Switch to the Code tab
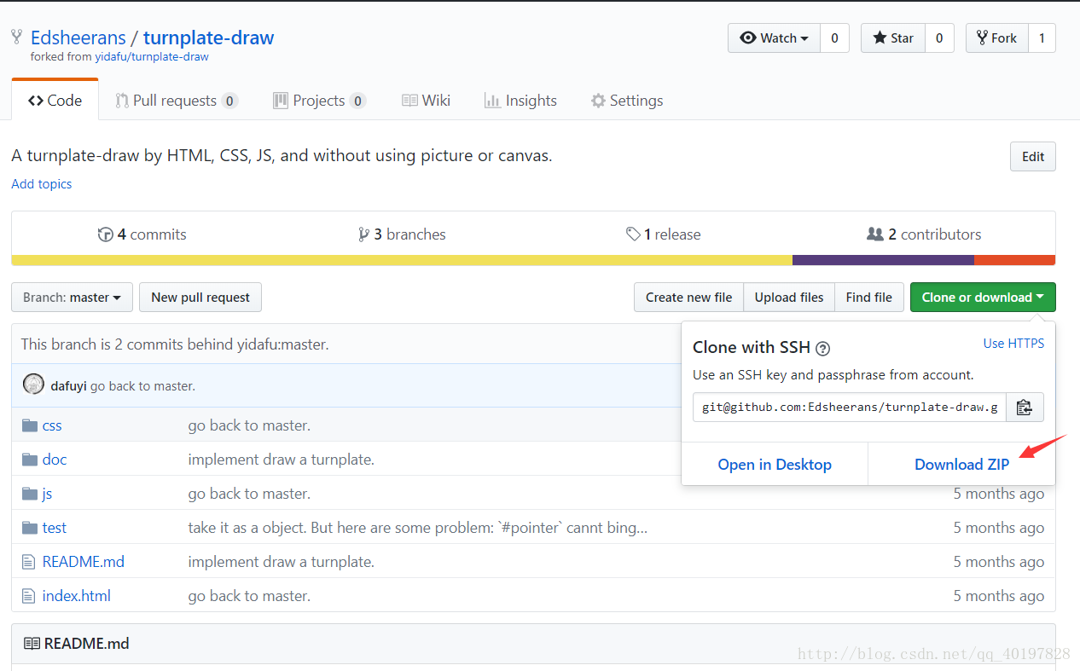Viewport: 1080px width, 671px height. click(x=55, y=101)
